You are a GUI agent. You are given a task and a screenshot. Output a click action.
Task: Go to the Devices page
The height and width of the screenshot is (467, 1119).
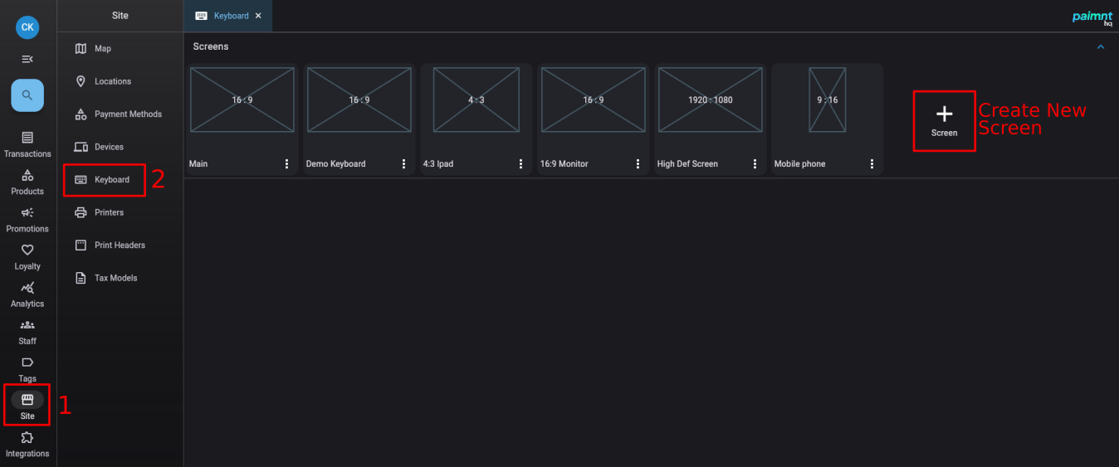tap(120, 147)
